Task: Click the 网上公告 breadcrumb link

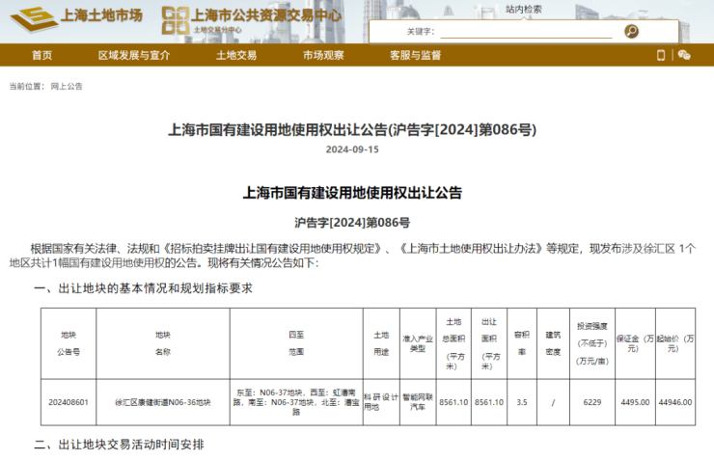Action: tap(67, 86)
